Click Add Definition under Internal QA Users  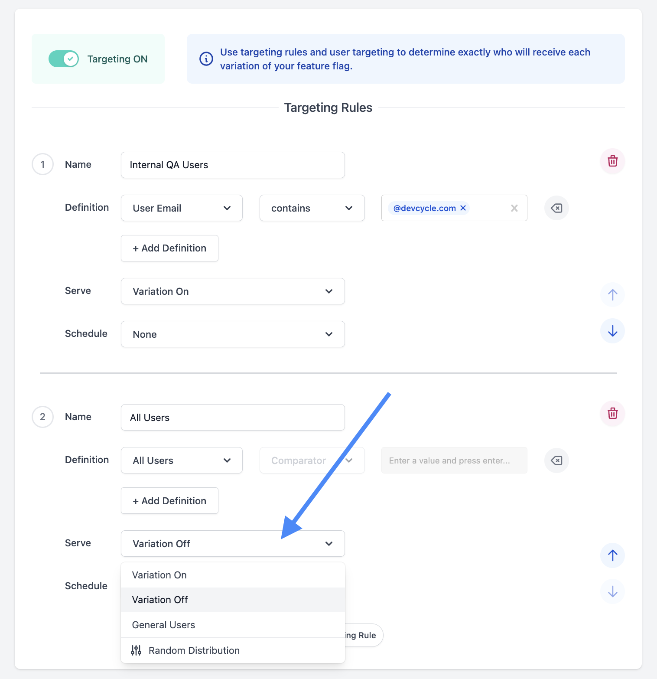pyautogui.click(x=169, y=248)
